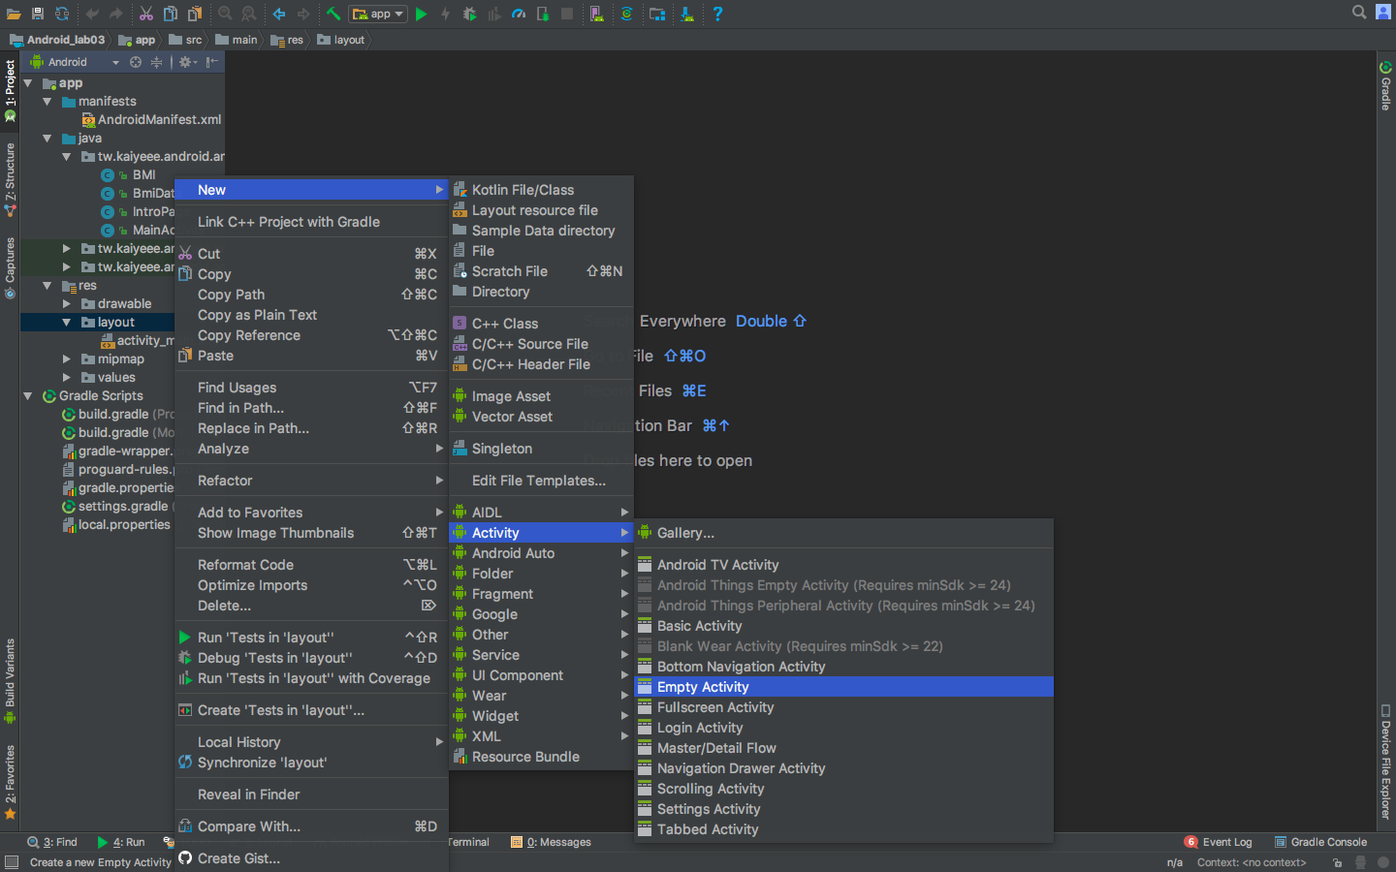Open the Project Structure icon

coord(657,14)
